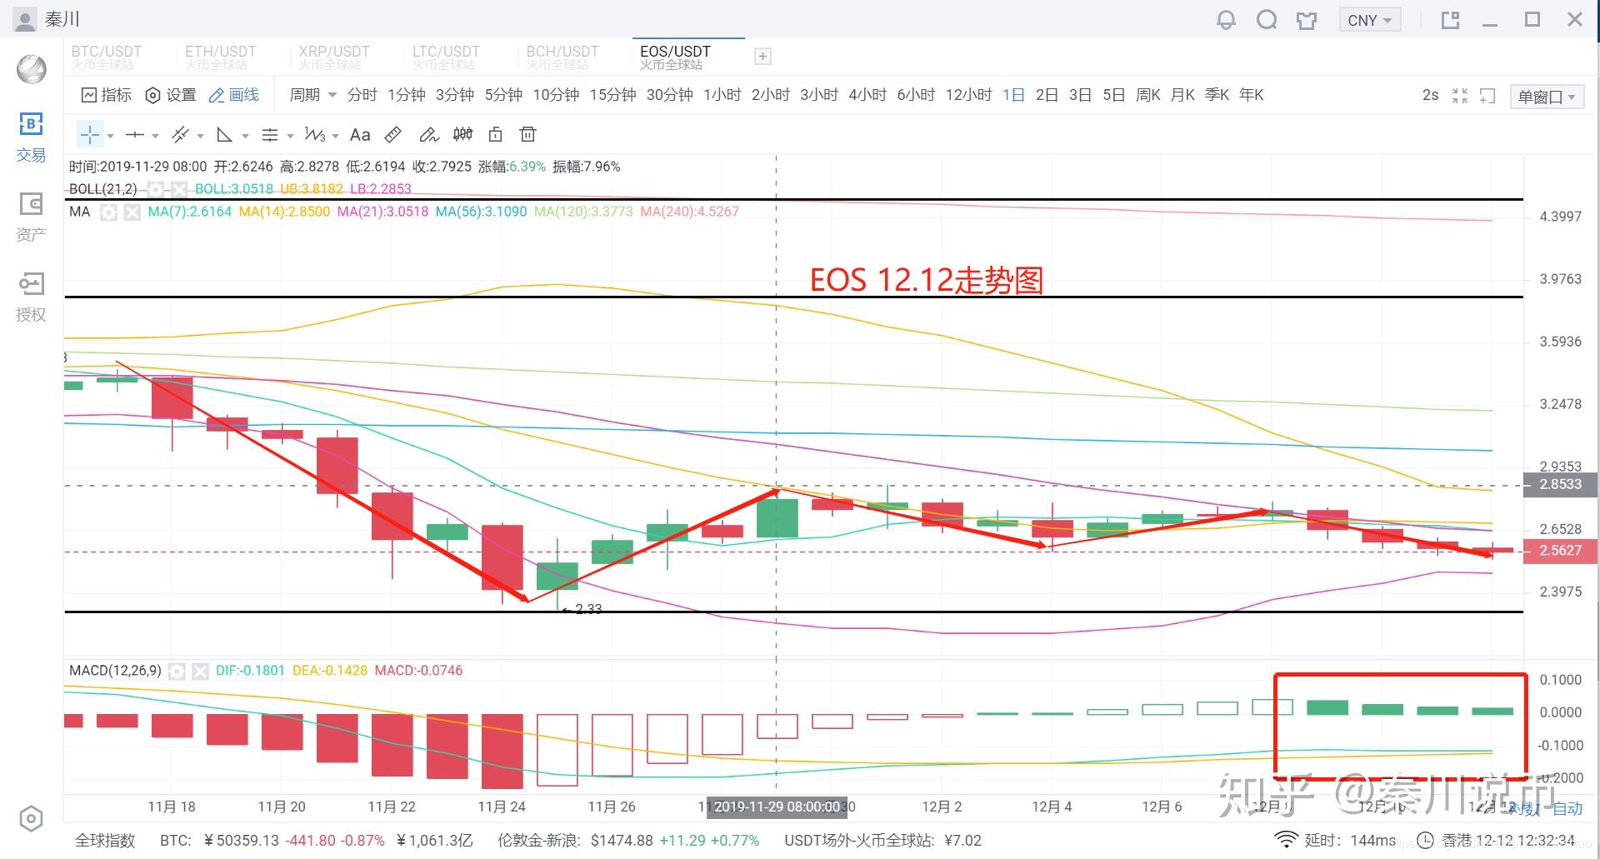Click the 全球指数 global index label
The width and height of the screenshot is (1600, 859).
(x=105, y=841)
